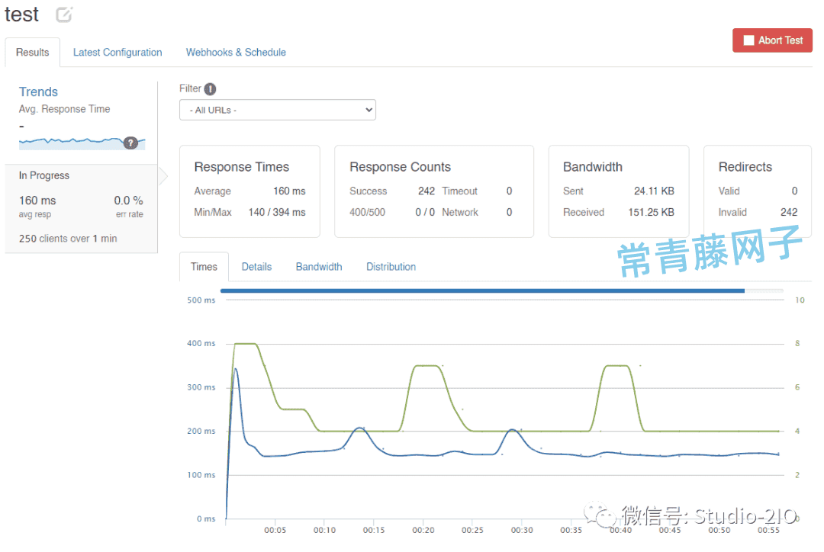
Task: Click the Received 151.25 KB value
Action: [651, 212]
